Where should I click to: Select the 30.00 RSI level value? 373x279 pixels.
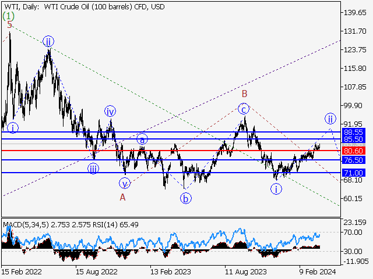tap(353, 252)
